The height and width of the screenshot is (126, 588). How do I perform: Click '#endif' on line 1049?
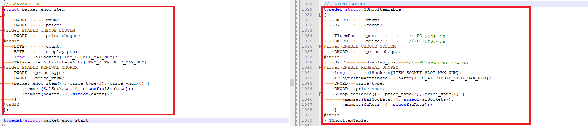[x=332, y=115]
